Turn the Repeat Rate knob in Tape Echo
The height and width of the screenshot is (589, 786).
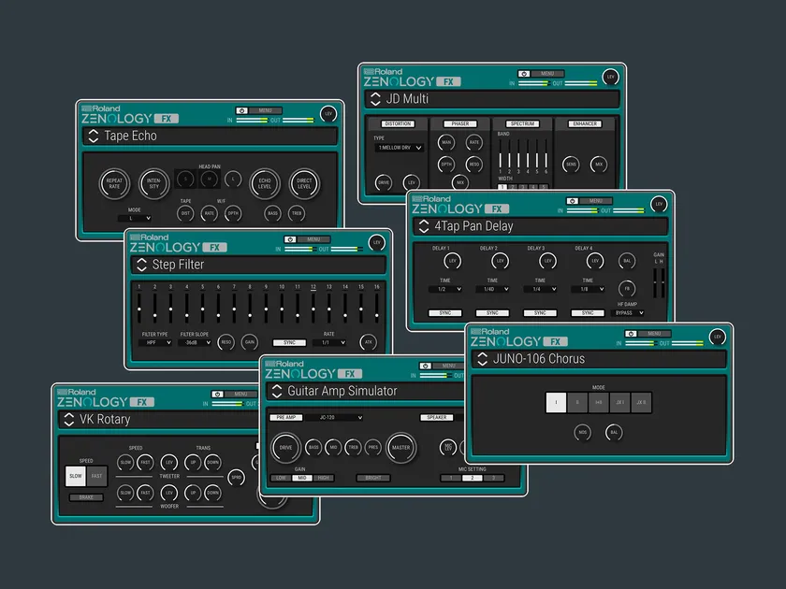114,185
